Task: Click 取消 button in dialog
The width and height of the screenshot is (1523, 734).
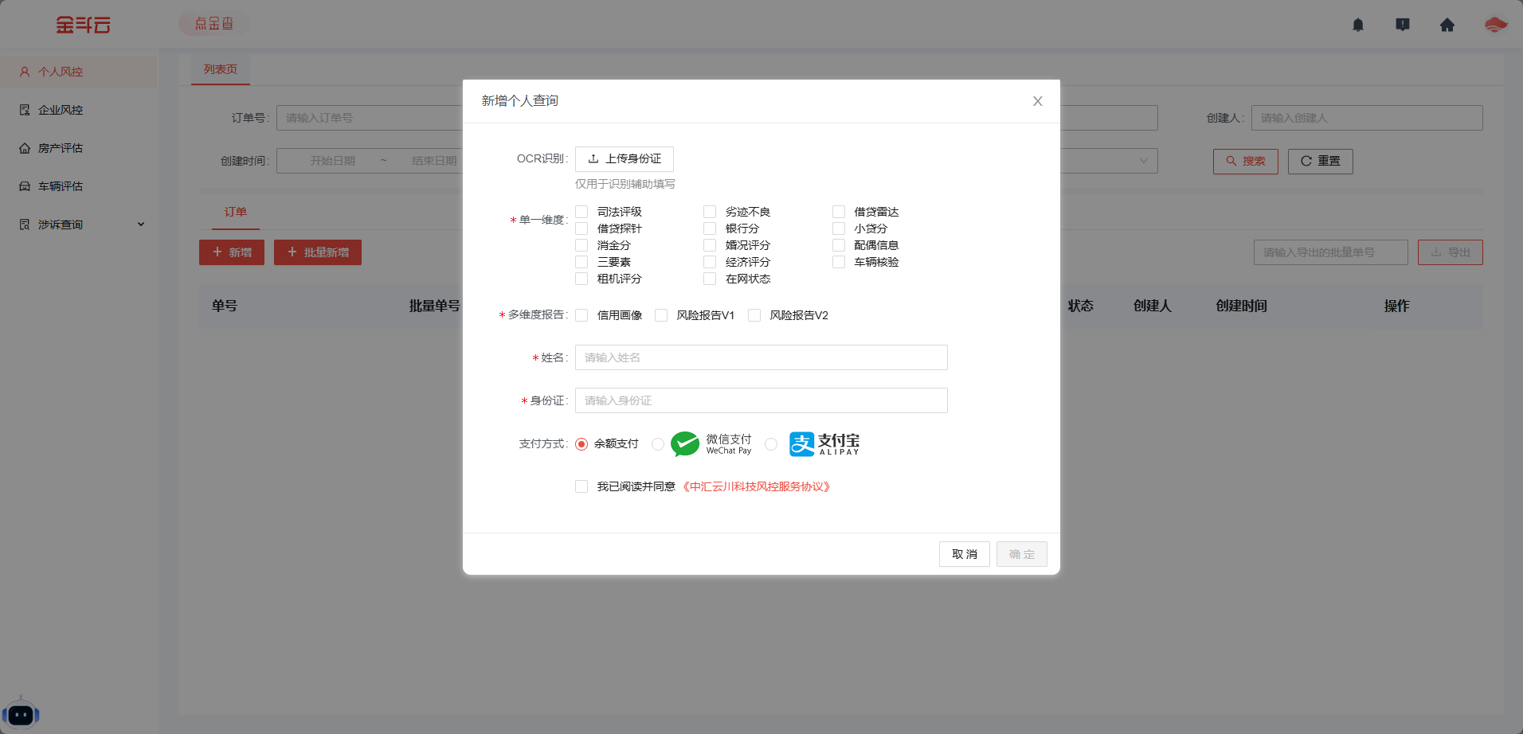Action: pos(965,554)
